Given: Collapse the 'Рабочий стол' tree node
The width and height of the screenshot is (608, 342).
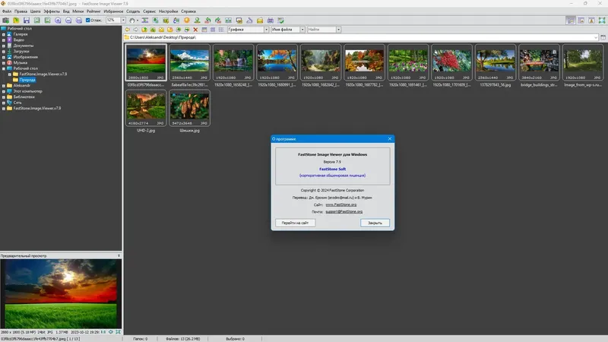Looking at the screenshot, I should pos(4,68).
